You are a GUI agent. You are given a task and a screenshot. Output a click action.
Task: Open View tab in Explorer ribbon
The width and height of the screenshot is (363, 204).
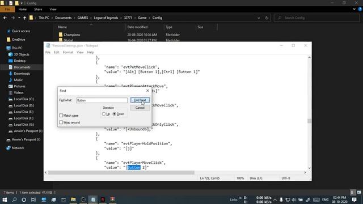click(x=53, y=9)
